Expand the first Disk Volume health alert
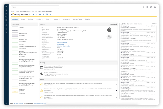The image size is (163, 109). pos(116,84)
